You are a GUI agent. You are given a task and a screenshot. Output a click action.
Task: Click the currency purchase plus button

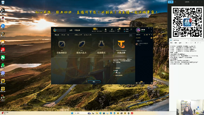pyautogui.click(x=131, y=29)
